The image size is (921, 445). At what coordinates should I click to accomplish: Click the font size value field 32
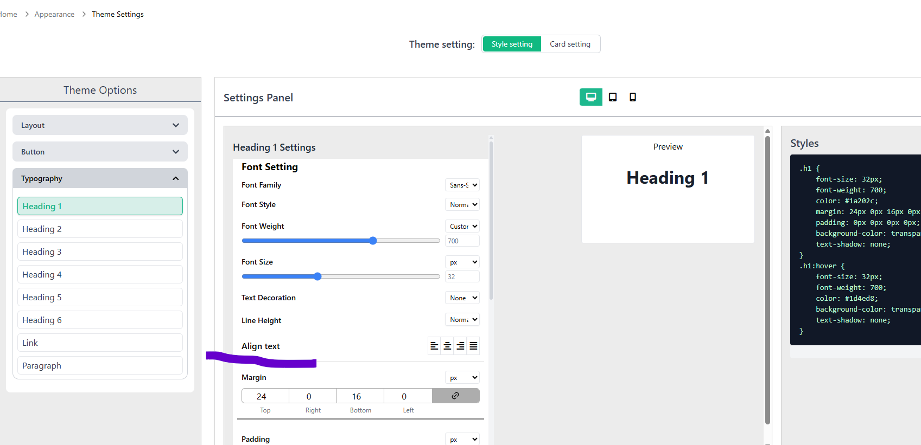point(462,276)
